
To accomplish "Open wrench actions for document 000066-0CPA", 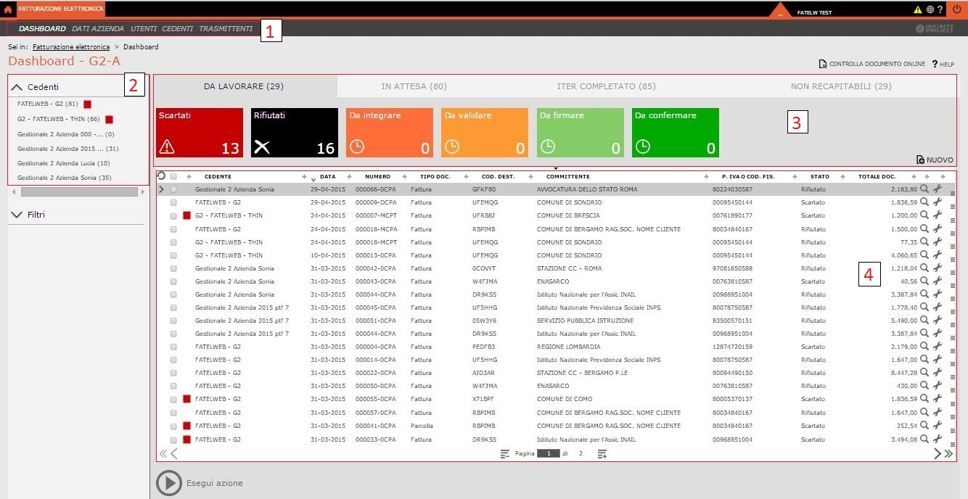I will [938, 189].
